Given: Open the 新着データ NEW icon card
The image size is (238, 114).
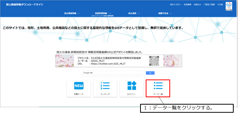Looking at the screenshot, I should pyautogui.click(x=79, y=89).
